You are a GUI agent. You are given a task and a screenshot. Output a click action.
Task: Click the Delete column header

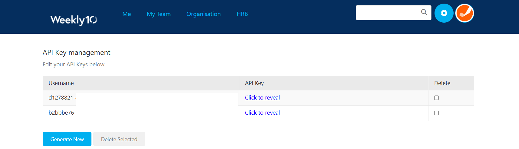click(x=442, y=83)
